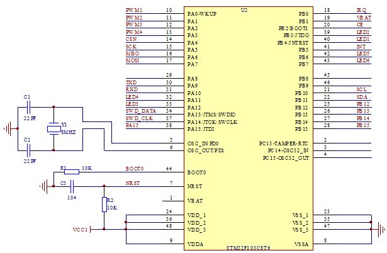Select the VSS_3 pin name
Viewport: 387px width, 253px height.
coord(300,230)
